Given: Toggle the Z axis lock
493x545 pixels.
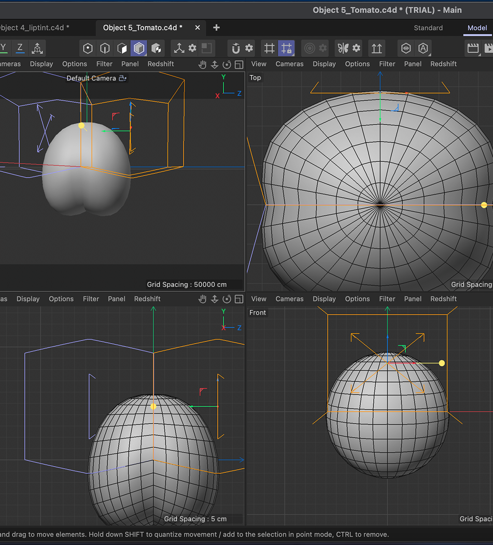Looking at the screenshot, I should point(19,48).
